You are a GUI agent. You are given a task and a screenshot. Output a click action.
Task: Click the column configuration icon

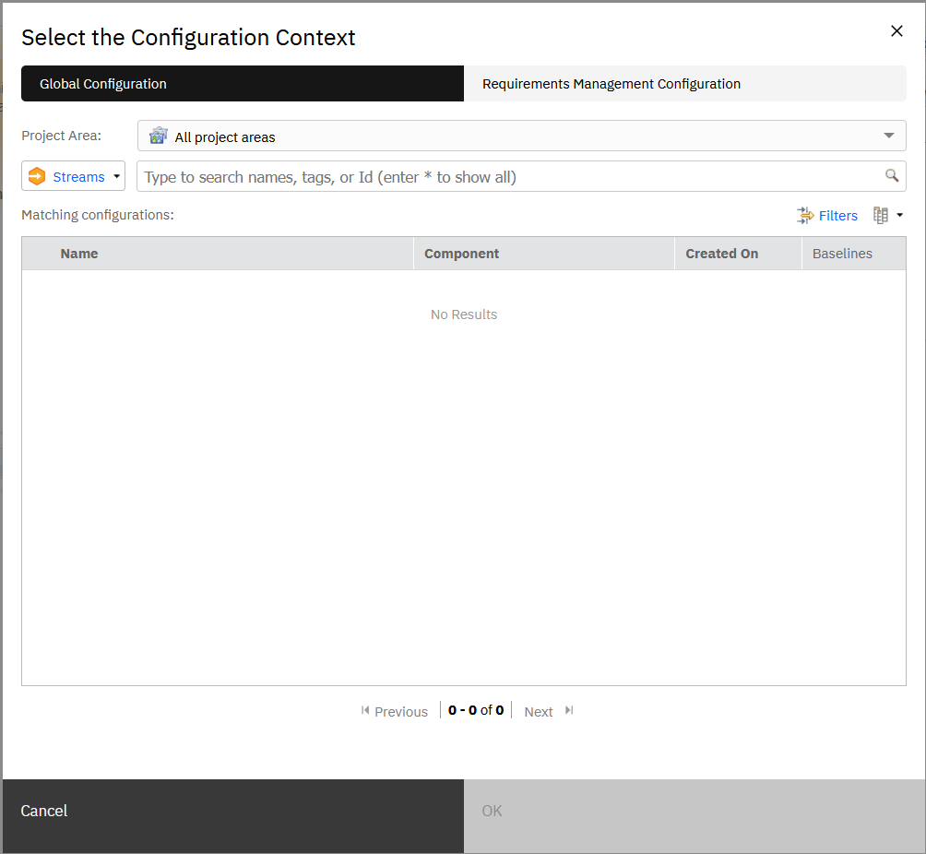[x=881, y=215]
